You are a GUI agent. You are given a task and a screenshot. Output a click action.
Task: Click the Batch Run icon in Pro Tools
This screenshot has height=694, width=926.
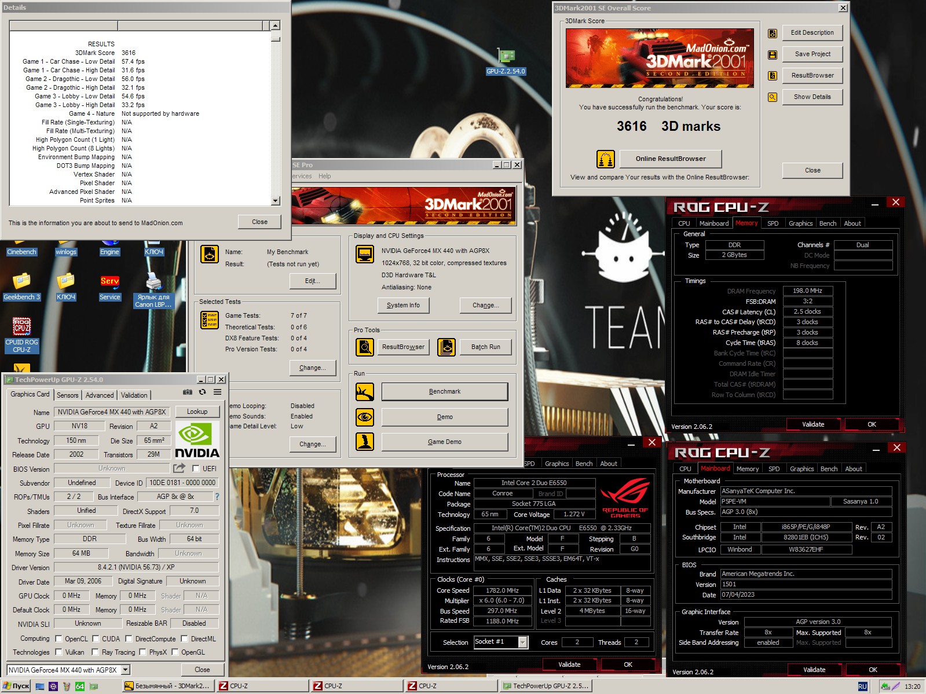pyautogui.click(x=446, y=347)
